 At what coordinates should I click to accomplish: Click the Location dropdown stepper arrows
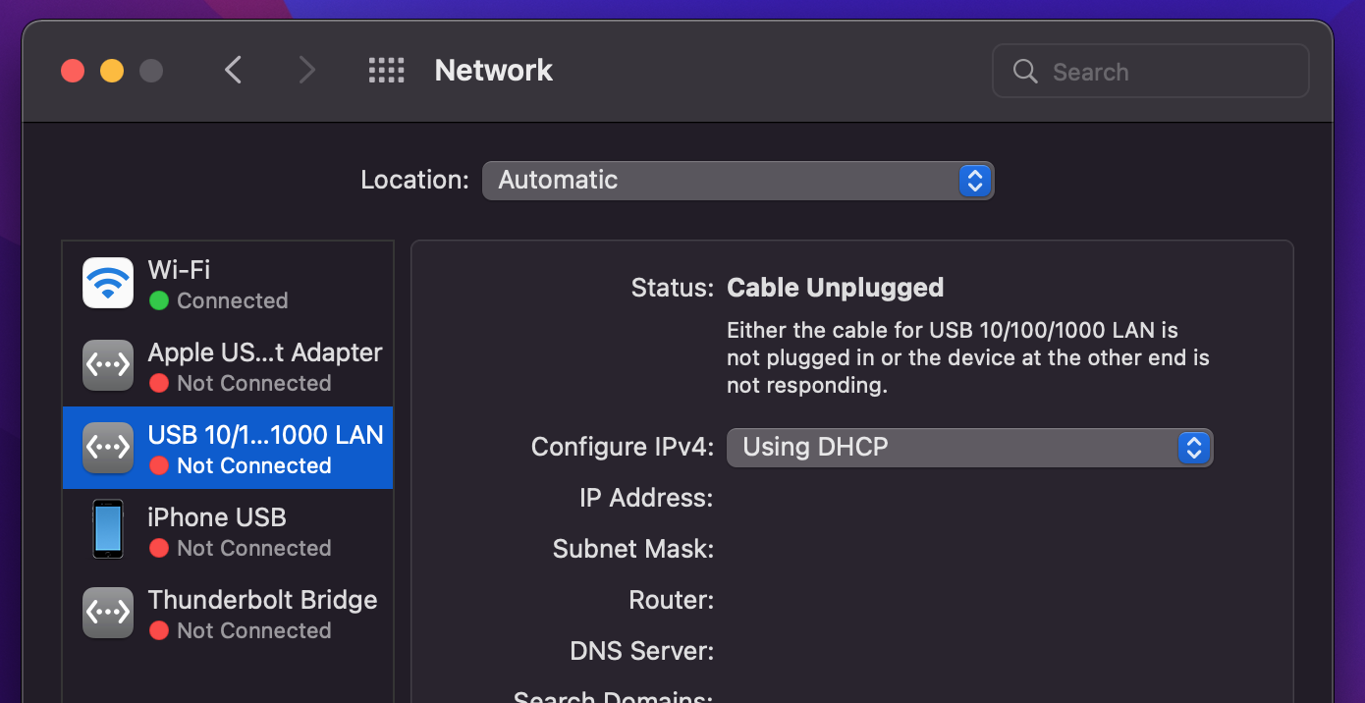point(975,180)
